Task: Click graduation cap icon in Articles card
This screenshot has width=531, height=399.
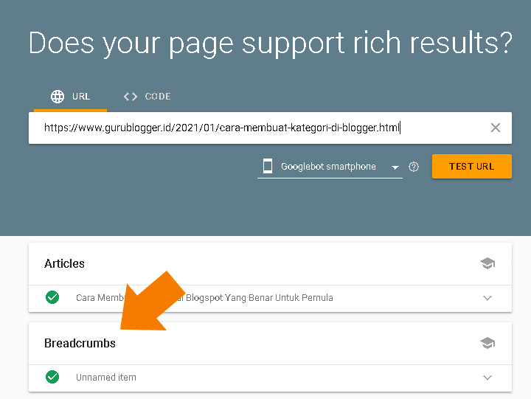Action: (x=487, y=263)
